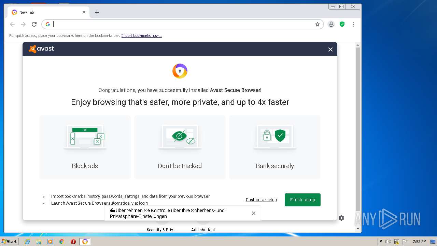The height and width of the screenshot is (246, 437).
Task: Launch Google Chrome from the taskbar
Action: pos(62,242)
